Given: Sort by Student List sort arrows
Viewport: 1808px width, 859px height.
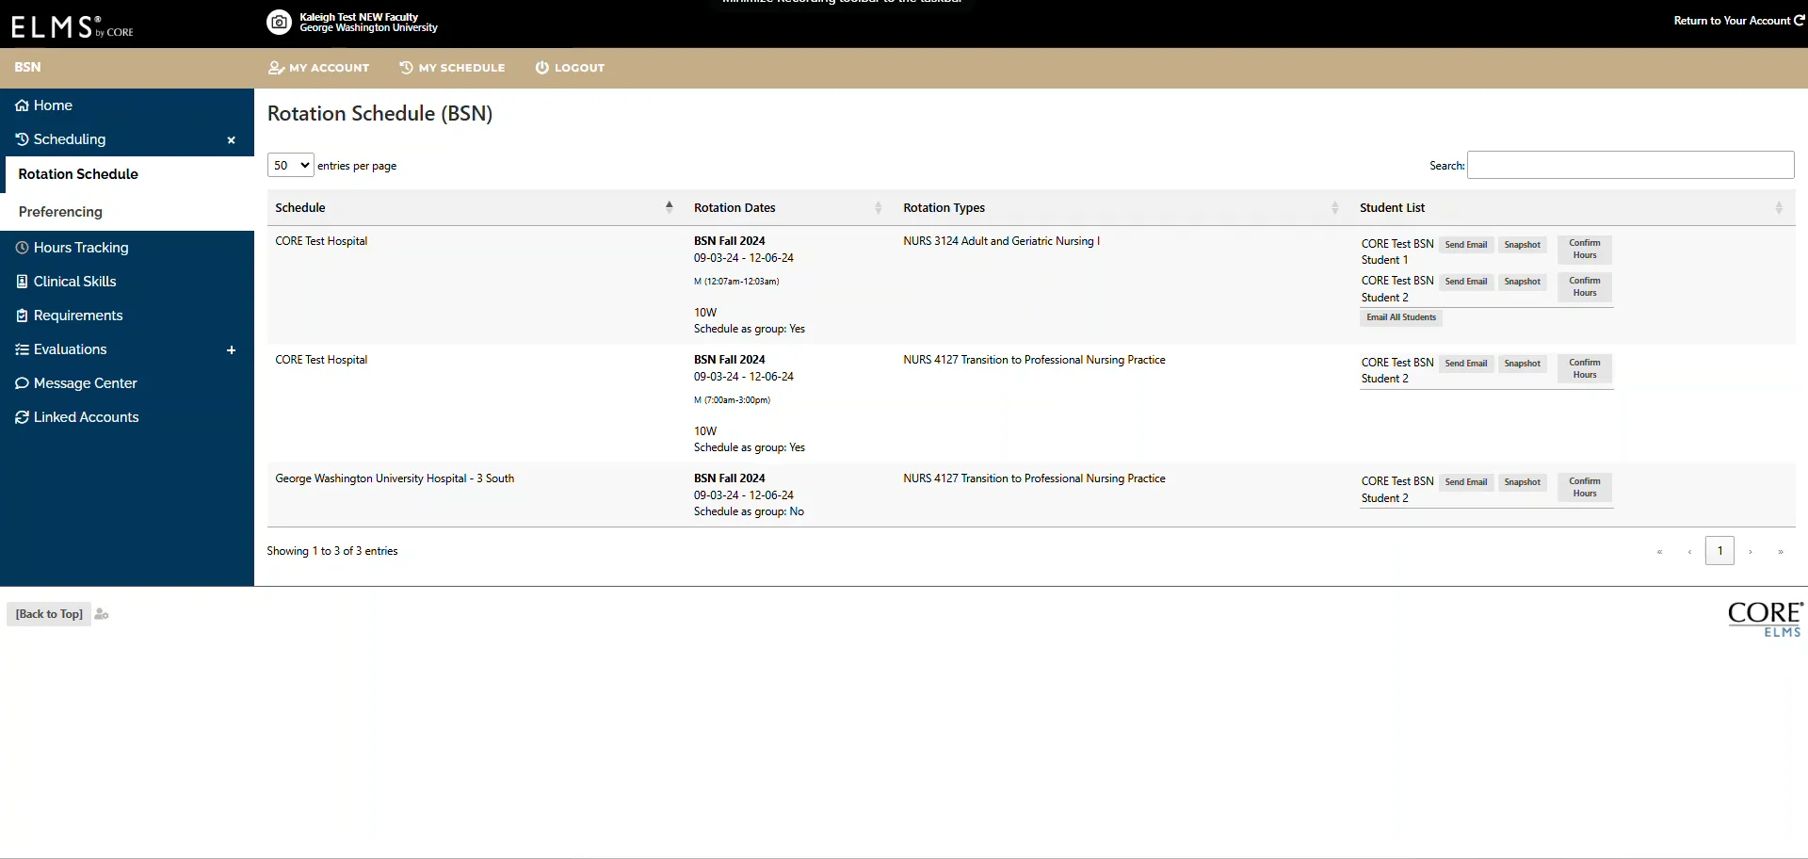Looking at the screenshot, I should (1778, 208).
